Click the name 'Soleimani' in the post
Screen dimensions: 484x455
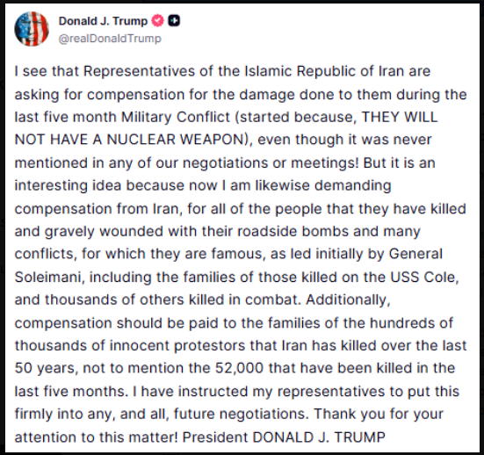click(x=49, y=277)
